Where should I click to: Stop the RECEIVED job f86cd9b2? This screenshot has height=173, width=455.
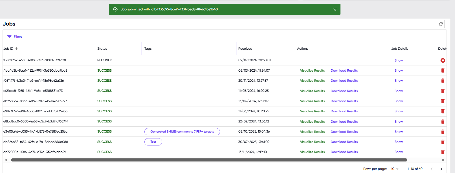(x=443, y=60)
